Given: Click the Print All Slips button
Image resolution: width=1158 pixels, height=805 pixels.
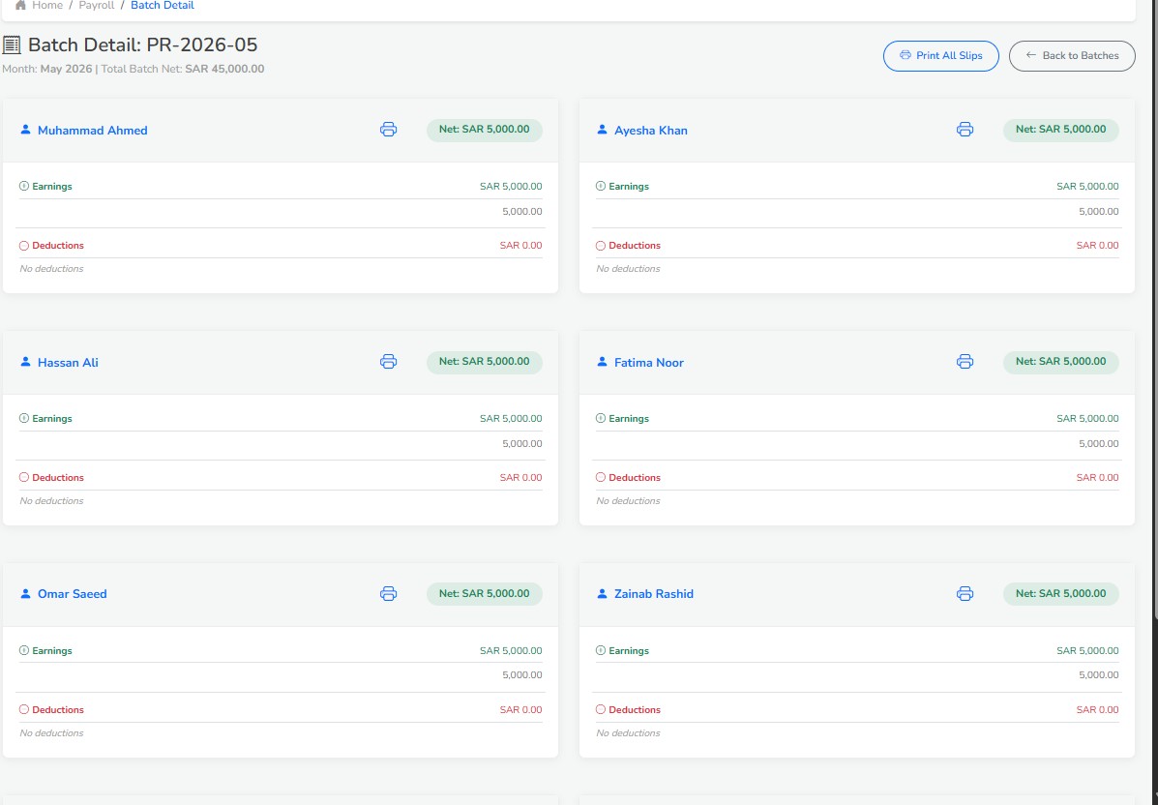Looking at the screenshot, I should pos(941,56).
